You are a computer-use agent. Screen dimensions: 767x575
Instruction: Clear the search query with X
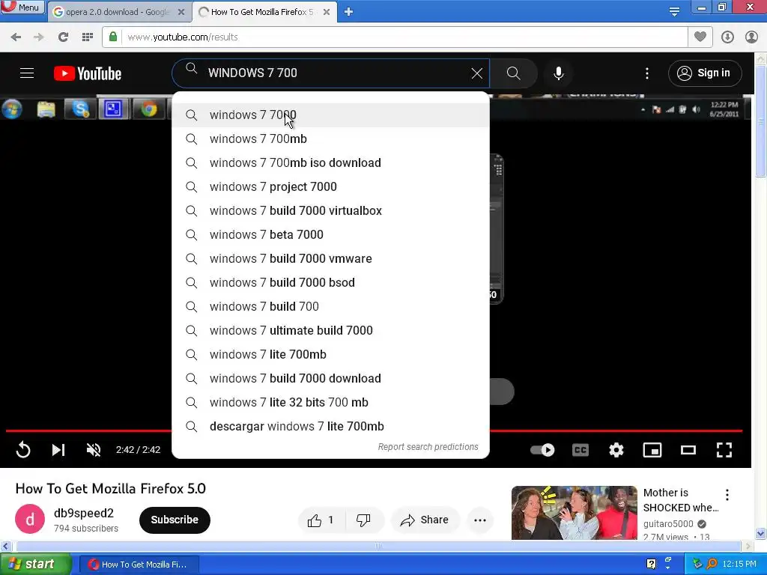click(x=477, y=73)
